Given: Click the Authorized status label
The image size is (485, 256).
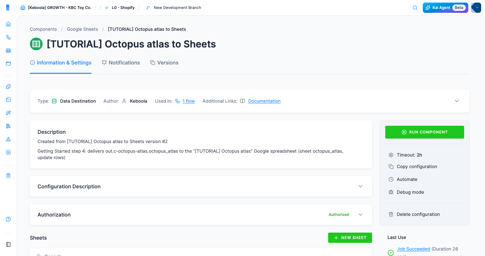Looking at the screenshot, I should pos(339,215).
